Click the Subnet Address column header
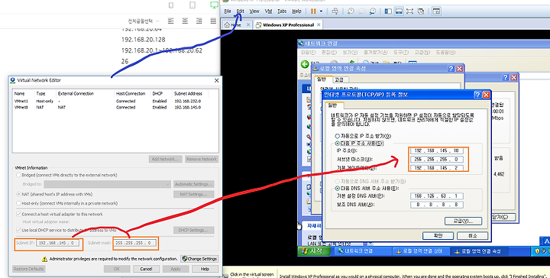Image resolution: width=550 pixels, height=278 pixels. 190,94
